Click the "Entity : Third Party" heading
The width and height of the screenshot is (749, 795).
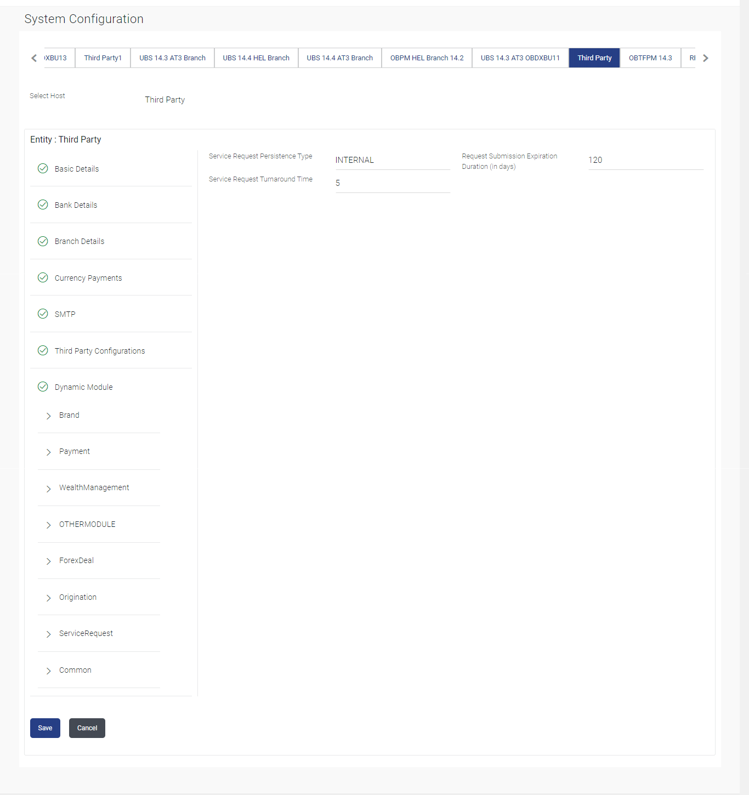[66, 140]
